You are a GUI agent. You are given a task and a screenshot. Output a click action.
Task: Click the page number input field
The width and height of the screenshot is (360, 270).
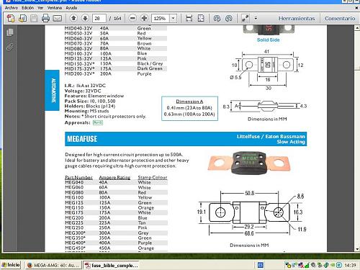(99, 19)
